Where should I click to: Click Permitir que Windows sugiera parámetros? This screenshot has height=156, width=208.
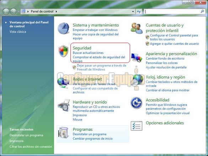pyautogui.click(x=166, y=107)
